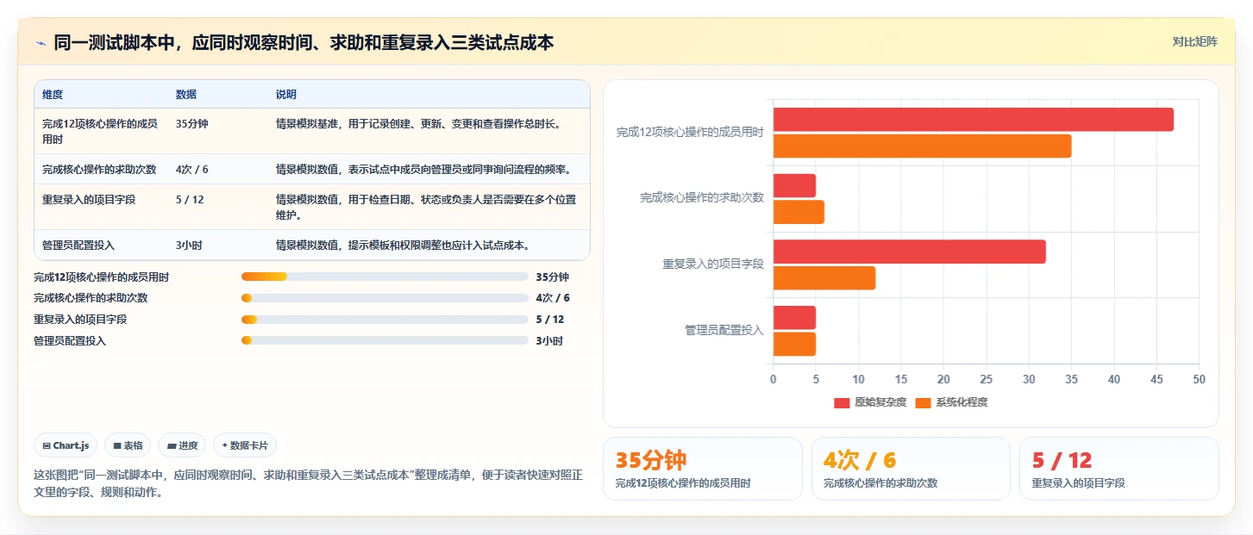Image resolution: width=1253 pixels, height=535 pixels.
Task: Click orange bar for 完成核心操作的求助次数
Action: (799, 212)
